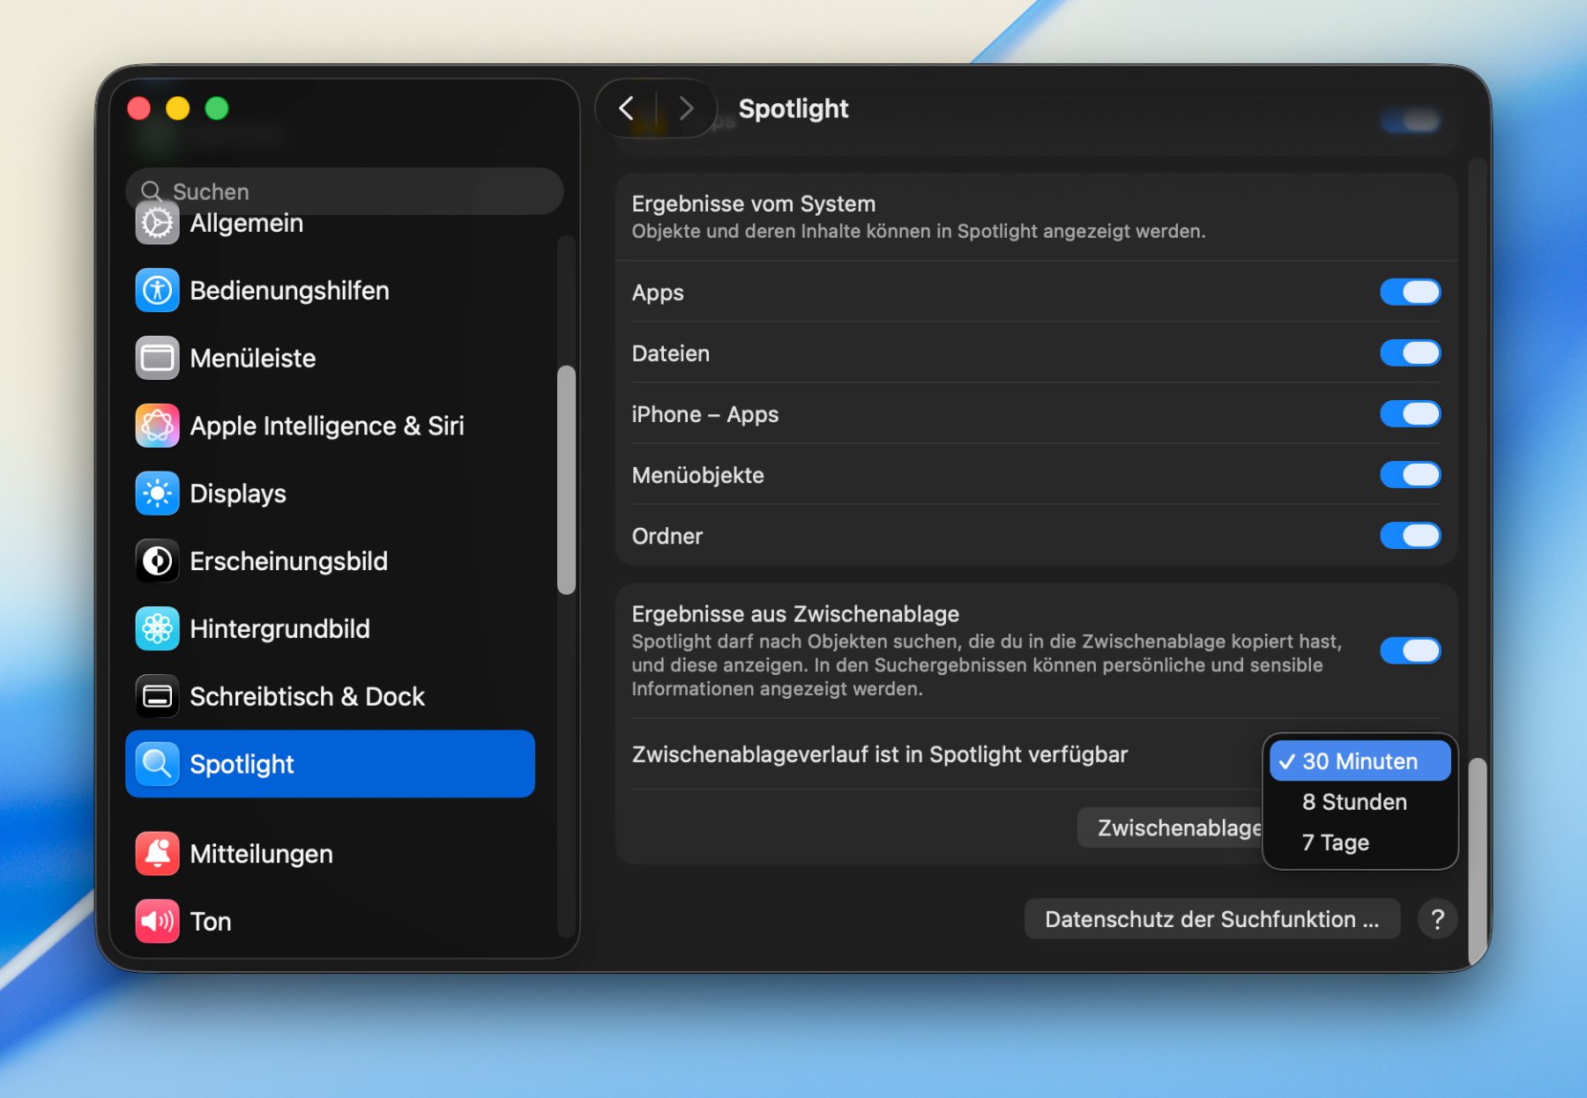Click the Apple Intelligence & Siri icon
Screen dimensions: 1587x1098
[157, 427]
